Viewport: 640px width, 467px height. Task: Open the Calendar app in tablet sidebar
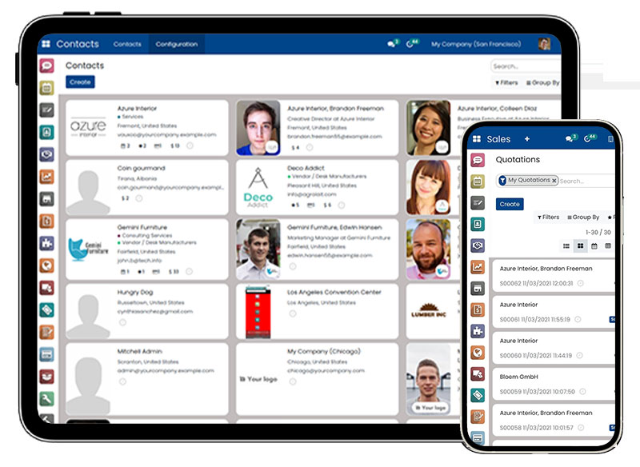pos(46,88)
